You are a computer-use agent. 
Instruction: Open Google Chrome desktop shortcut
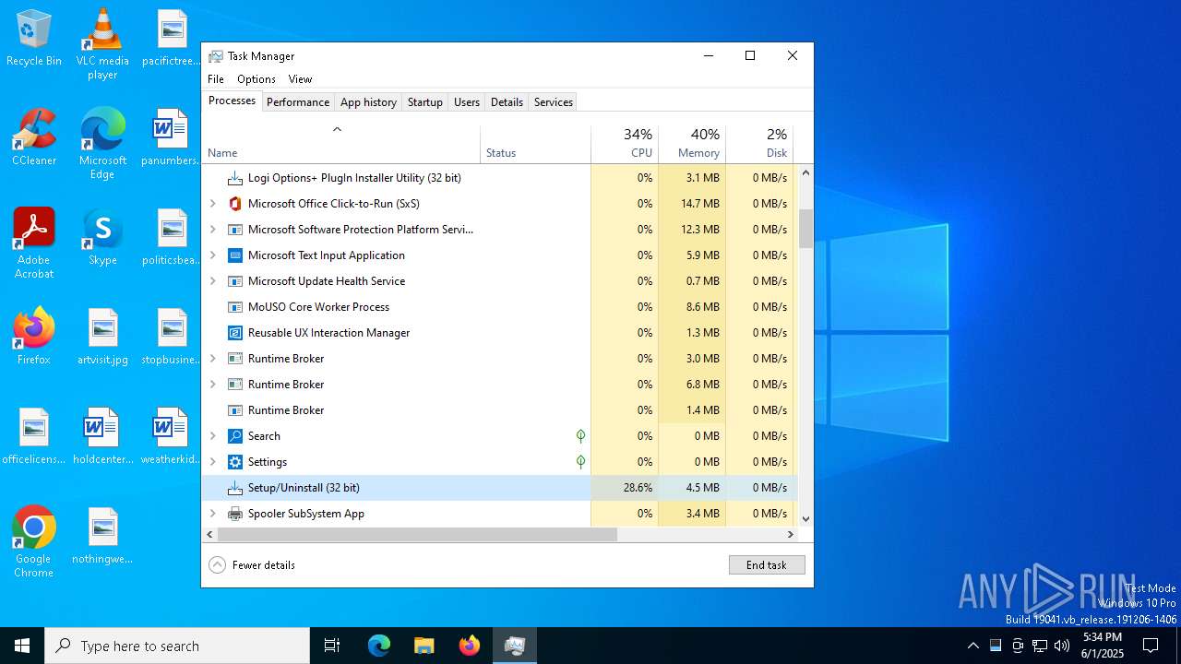(34, 542)
